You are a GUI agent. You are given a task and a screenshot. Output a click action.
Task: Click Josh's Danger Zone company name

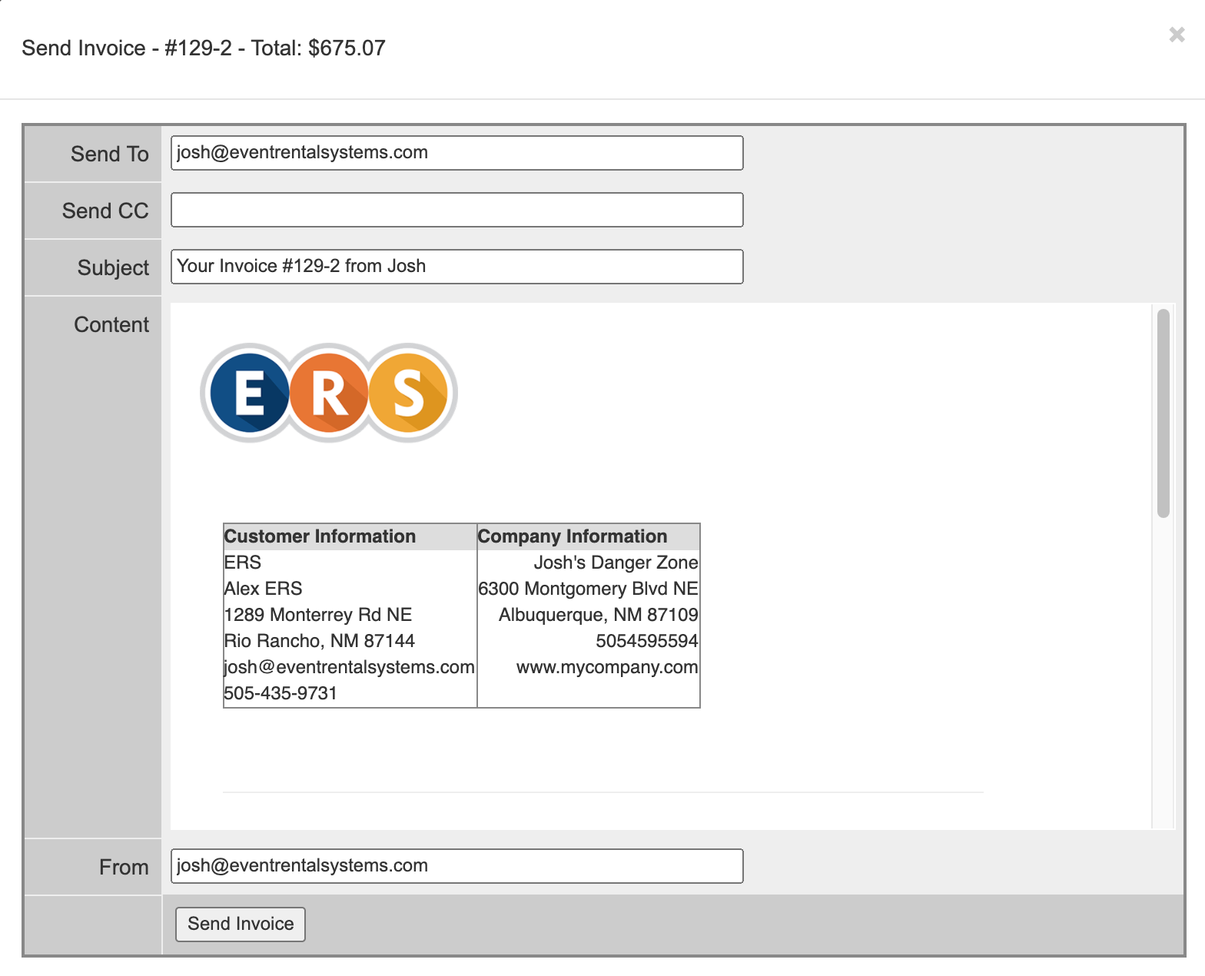tap(616, 563)
